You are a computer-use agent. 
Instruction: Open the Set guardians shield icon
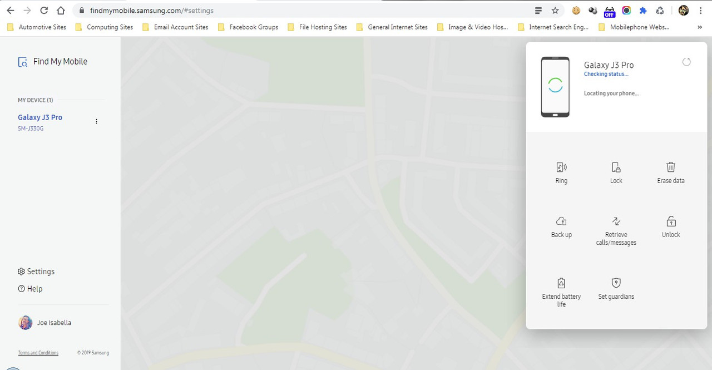tap(616, 283)
